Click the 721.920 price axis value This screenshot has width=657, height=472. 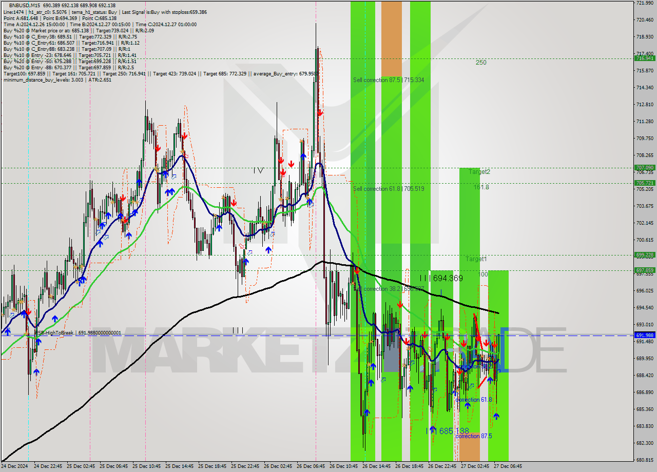pos(645,3)
